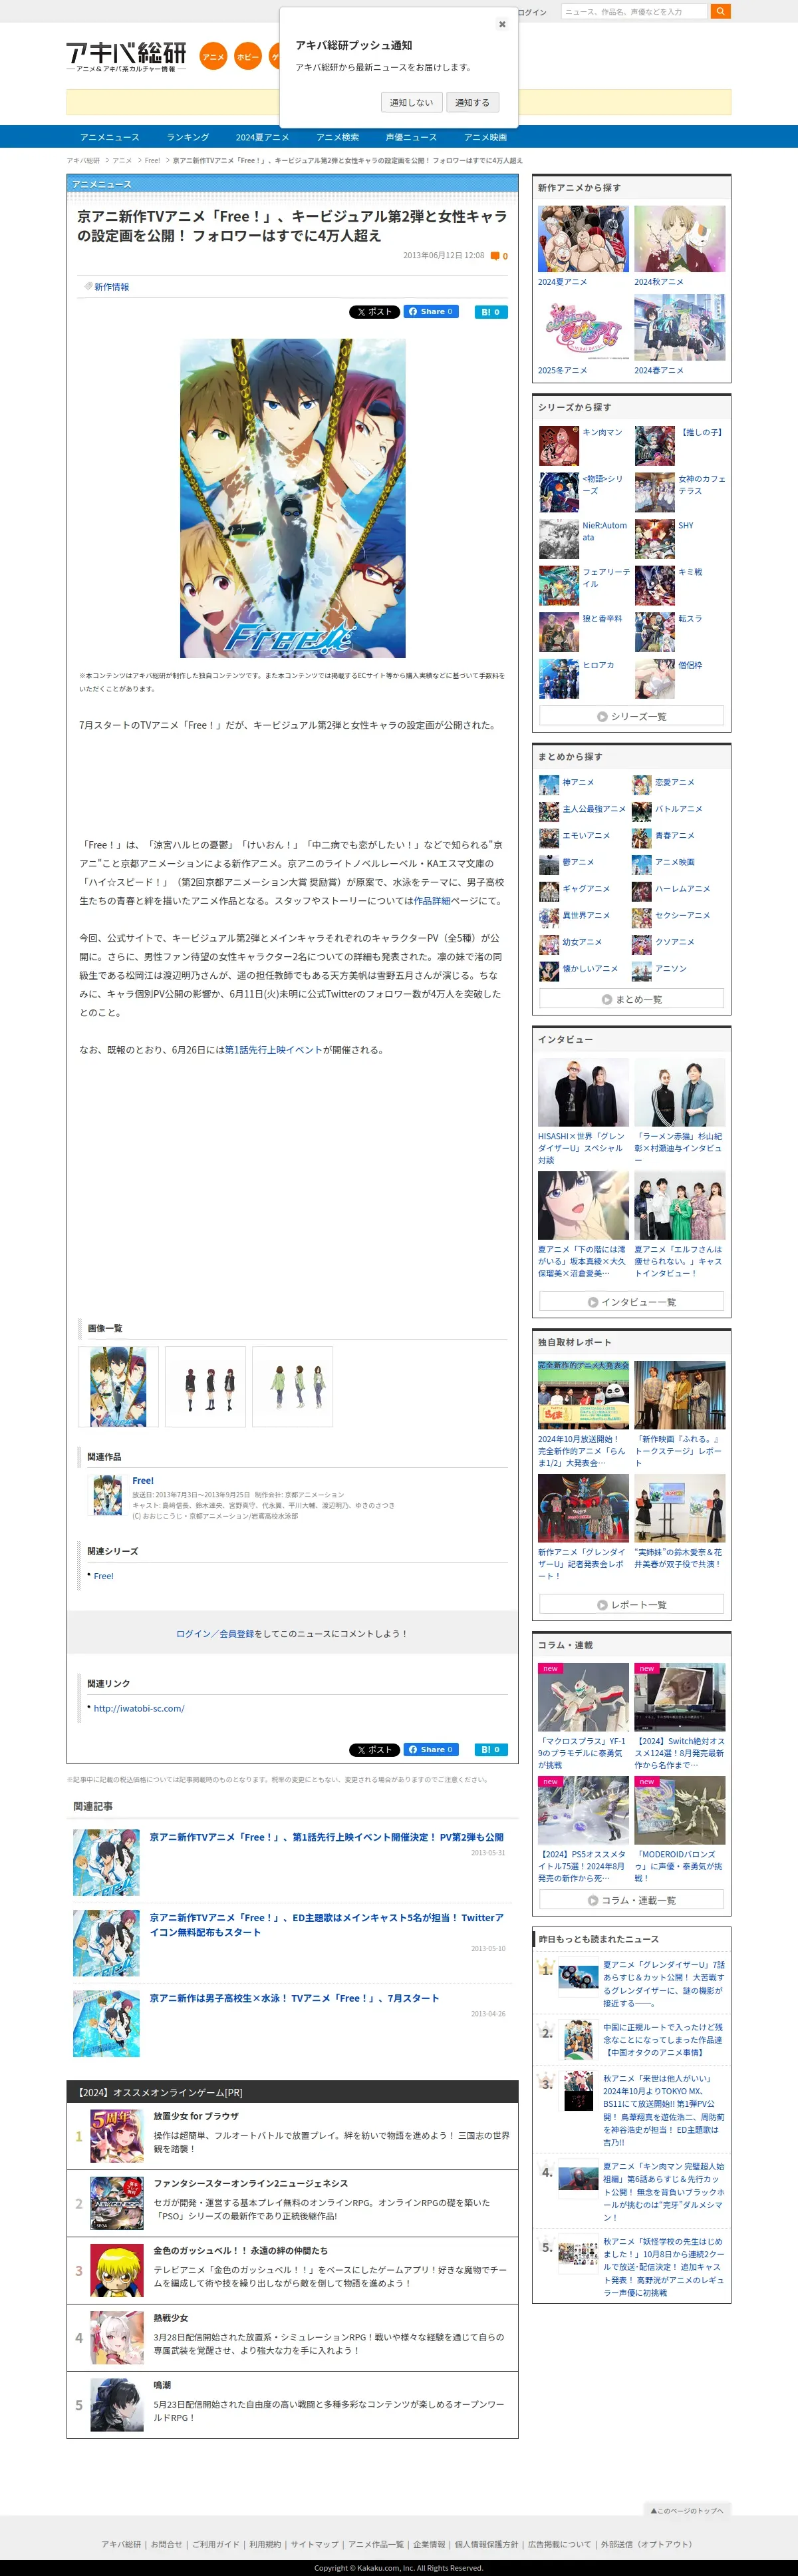
Task: Open 2024夏アニメ navigation tab
Action: (x=263, y=137)
